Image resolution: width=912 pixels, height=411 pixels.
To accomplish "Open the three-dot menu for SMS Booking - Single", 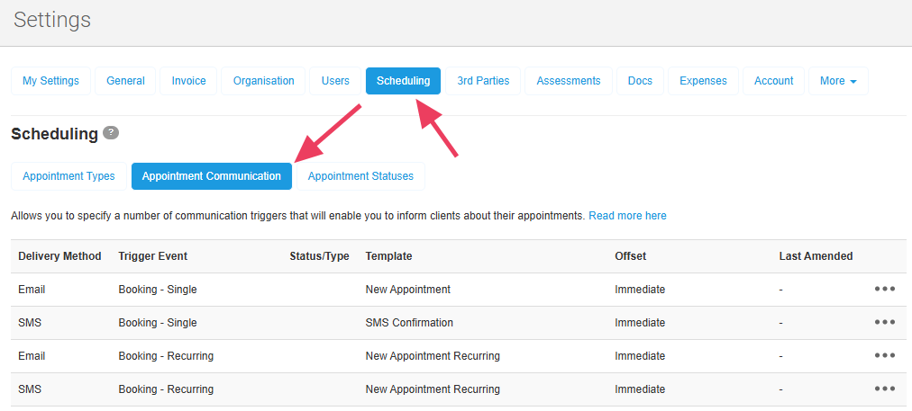I will pos(884,323).
